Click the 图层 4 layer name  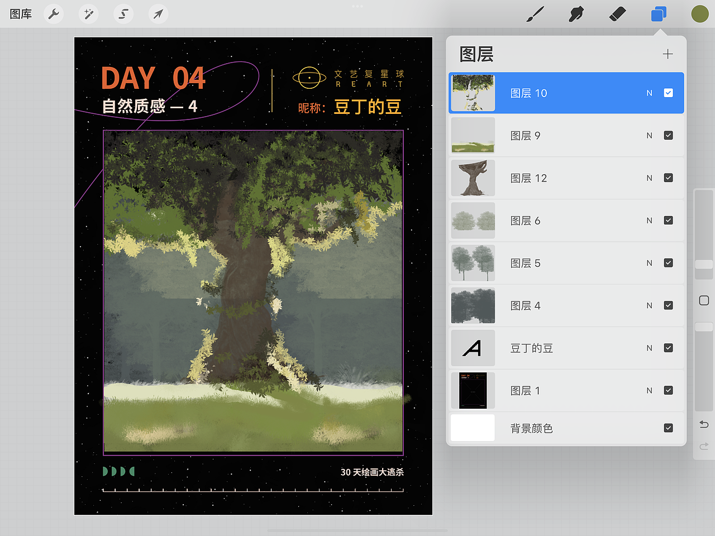[525, 305]
